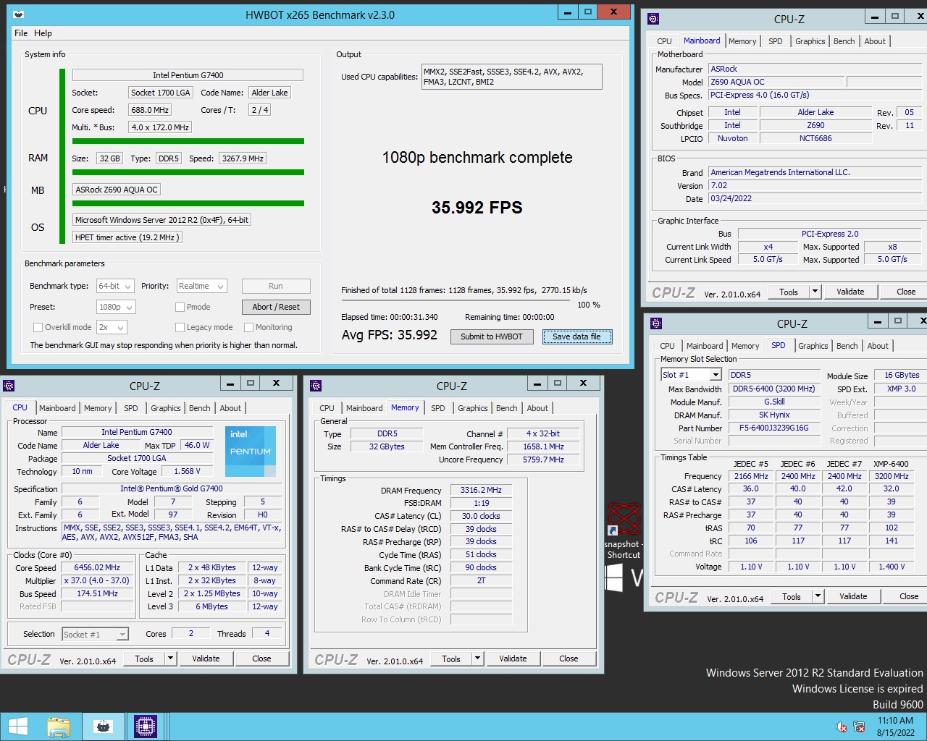Toggle the Monitoring checkbox

(x=248, y=327)
